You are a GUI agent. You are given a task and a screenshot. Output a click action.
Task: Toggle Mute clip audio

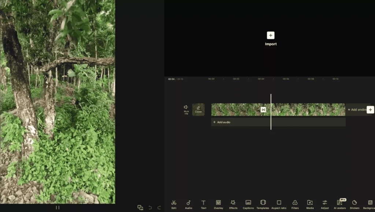tap(186, 109)
